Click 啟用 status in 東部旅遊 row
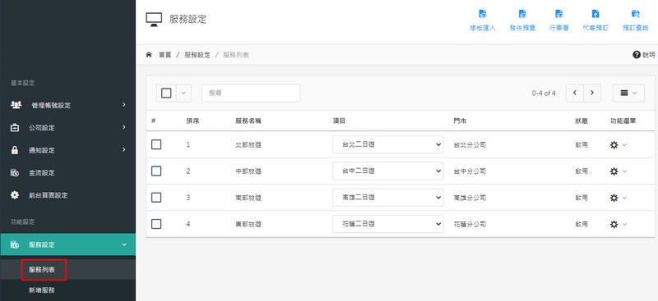The image size is (658, 301). point(582,225)
